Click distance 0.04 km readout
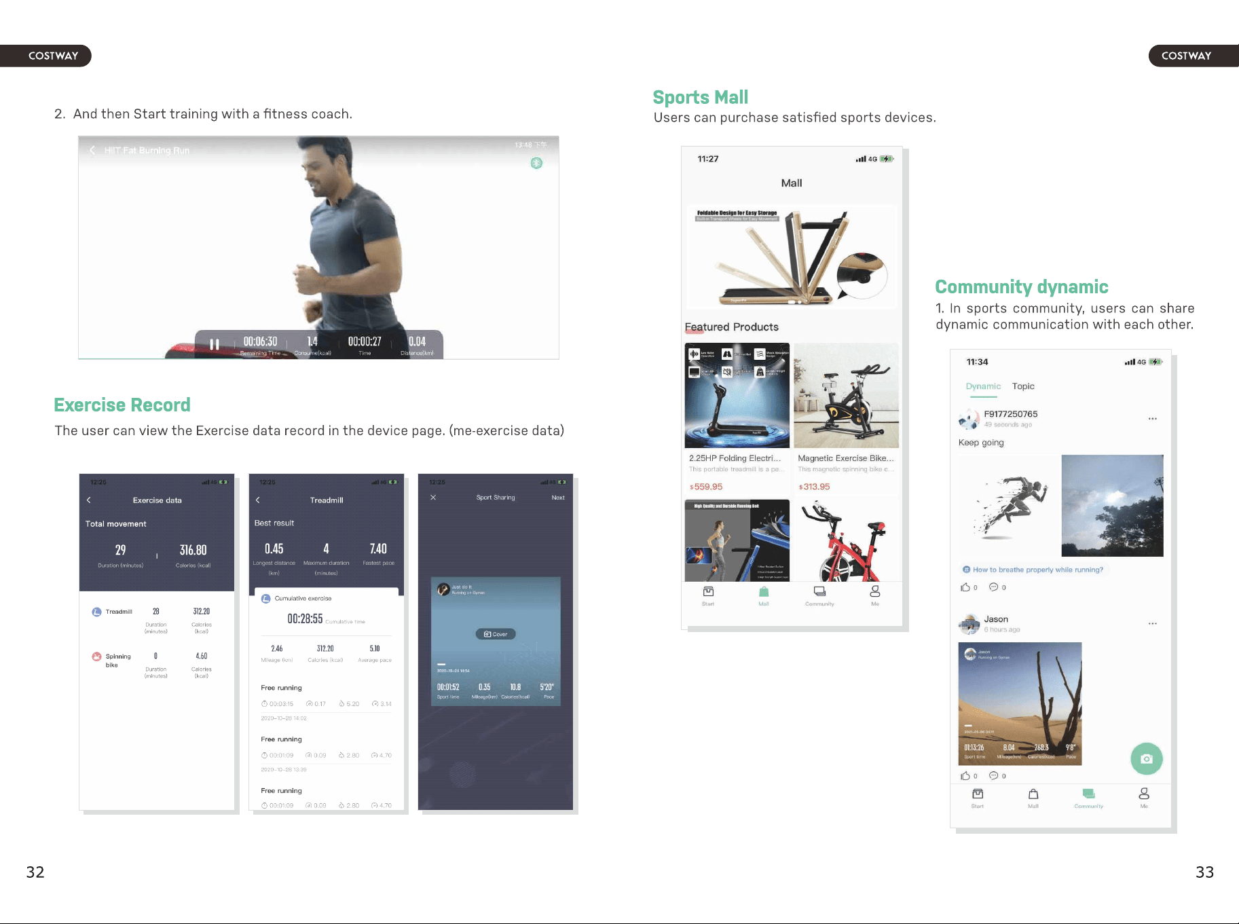1239x924 pixels. tap(417, 341)
